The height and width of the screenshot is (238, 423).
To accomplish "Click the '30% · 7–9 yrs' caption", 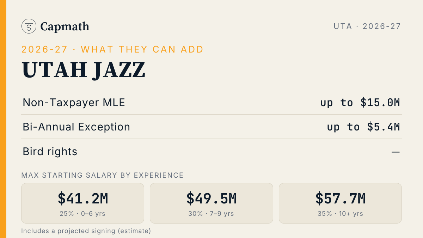I will [211, 214].
